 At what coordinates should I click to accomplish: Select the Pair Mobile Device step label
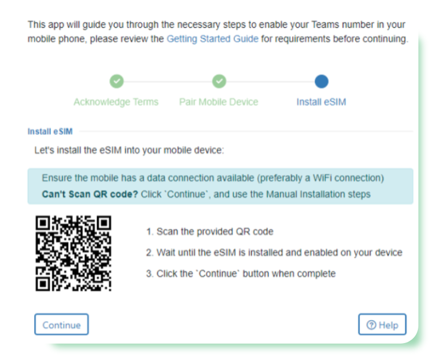coord(219,102)
